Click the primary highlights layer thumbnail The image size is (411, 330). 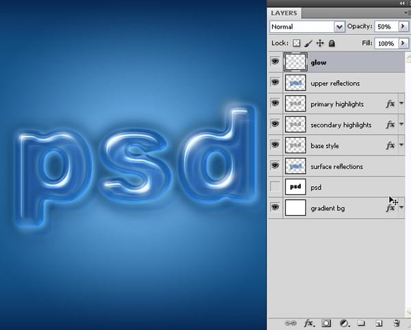tap(295, 103)
